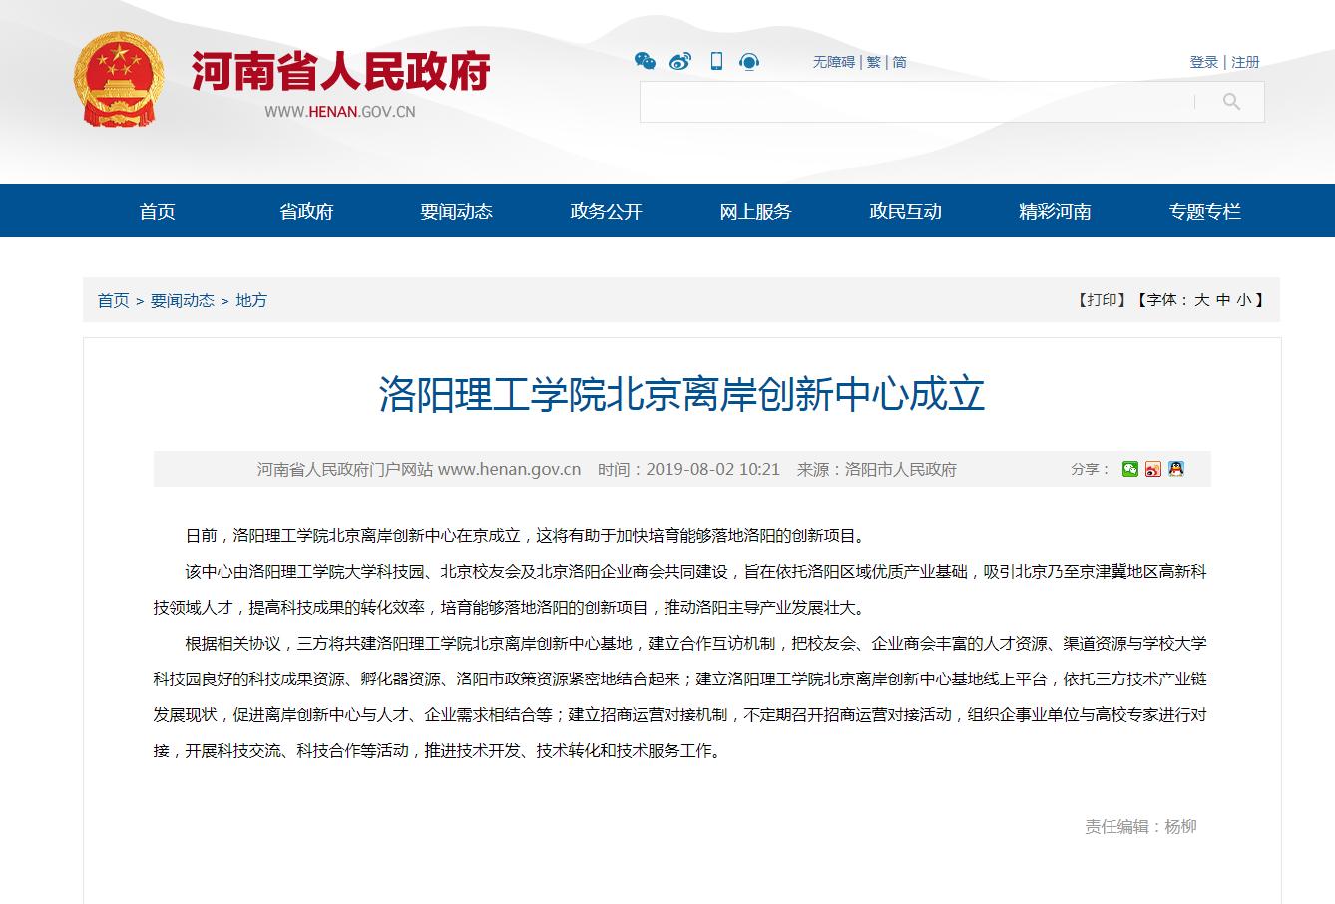Share article via QQ penguin icon
The height and width of the screenshot is (904, 1335).
pos(1176,469)
